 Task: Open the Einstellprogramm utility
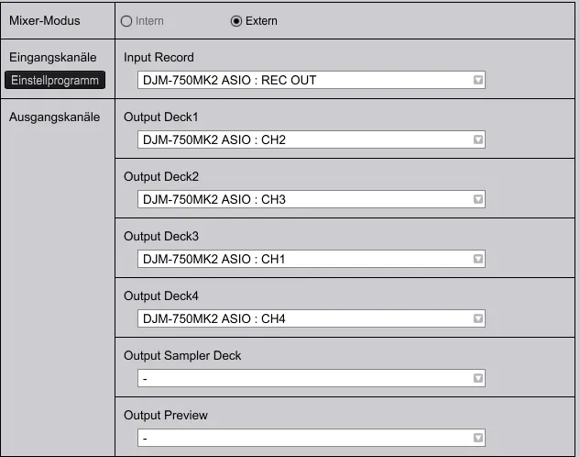tap(55, 80)
